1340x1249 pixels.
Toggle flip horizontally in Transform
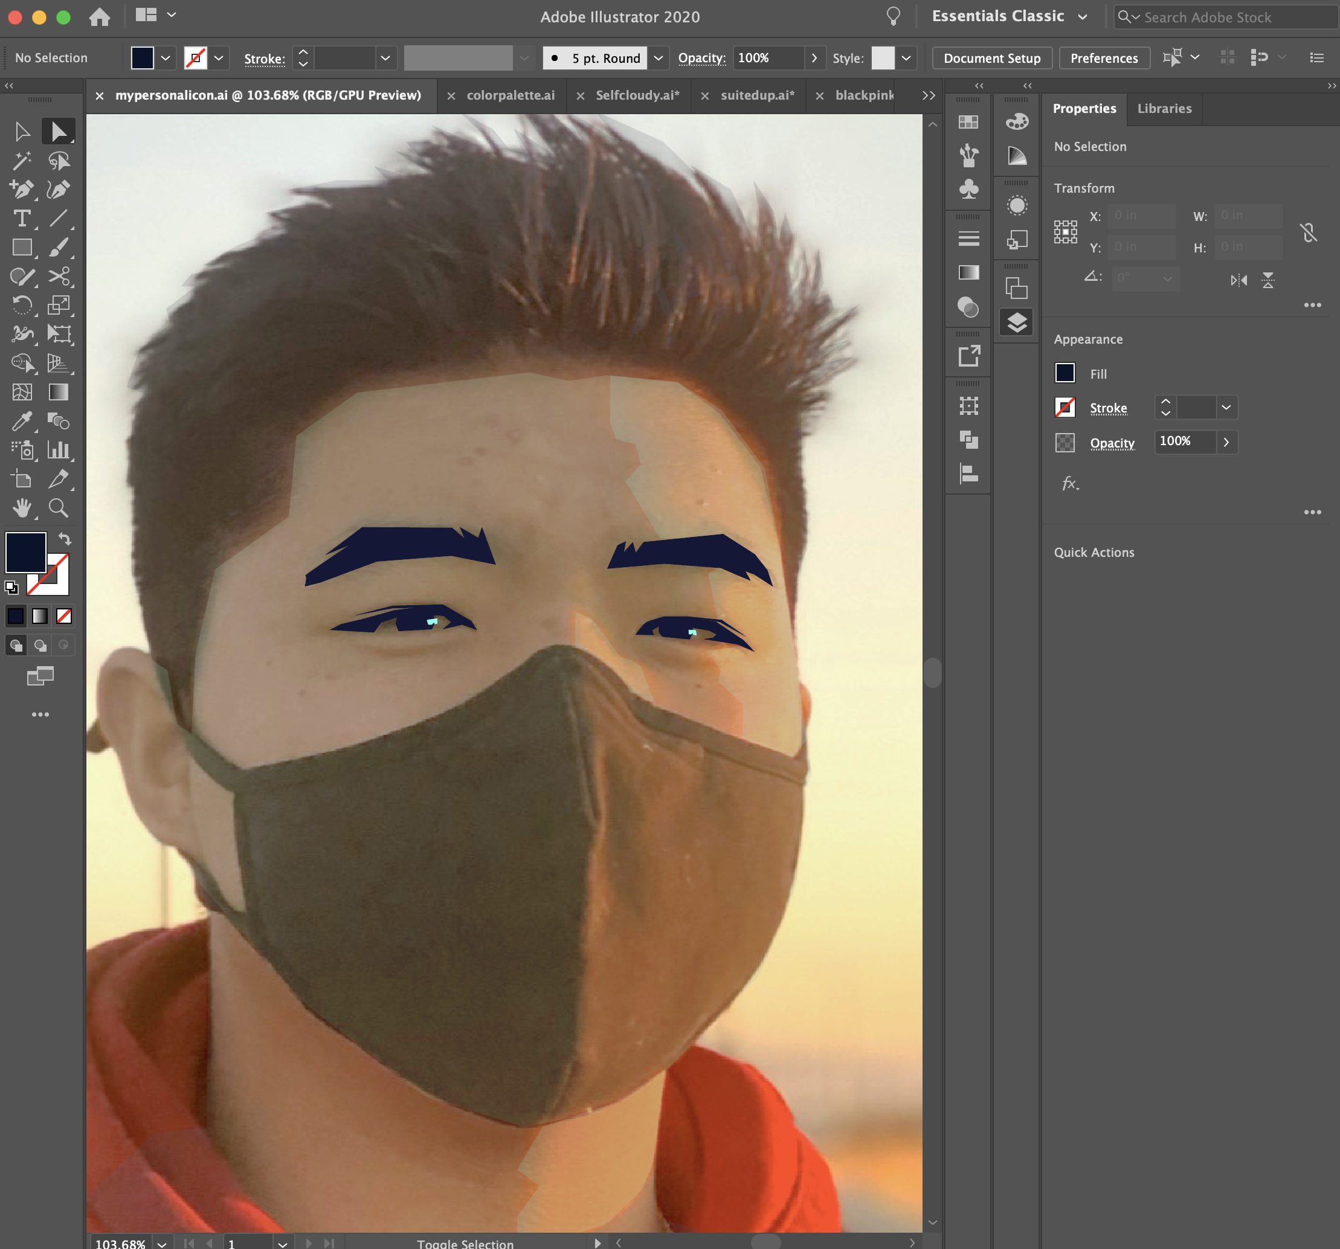(x=1239, y=280)
